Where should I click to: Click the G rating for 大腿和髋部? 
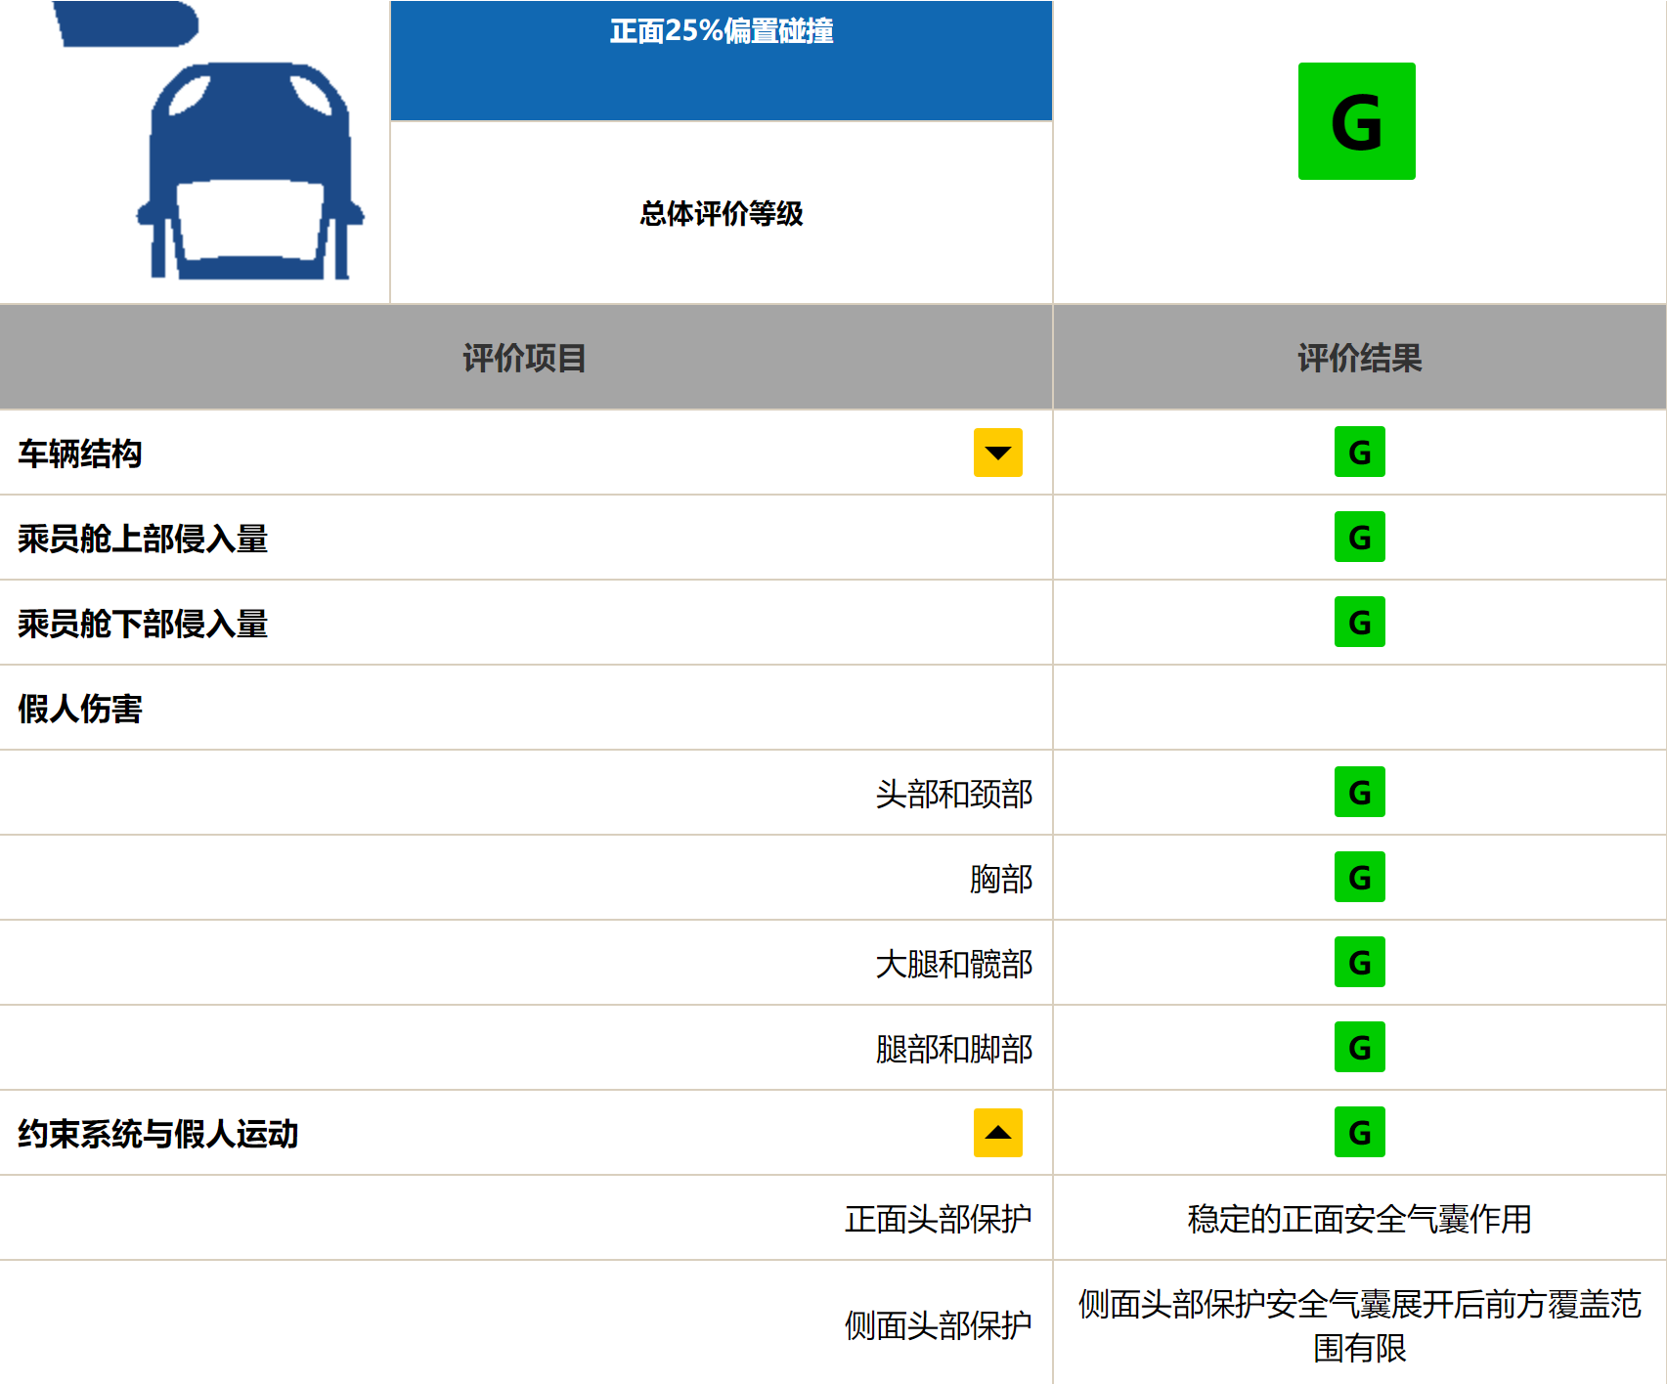pyautogui.click(x=1359, y=962)
